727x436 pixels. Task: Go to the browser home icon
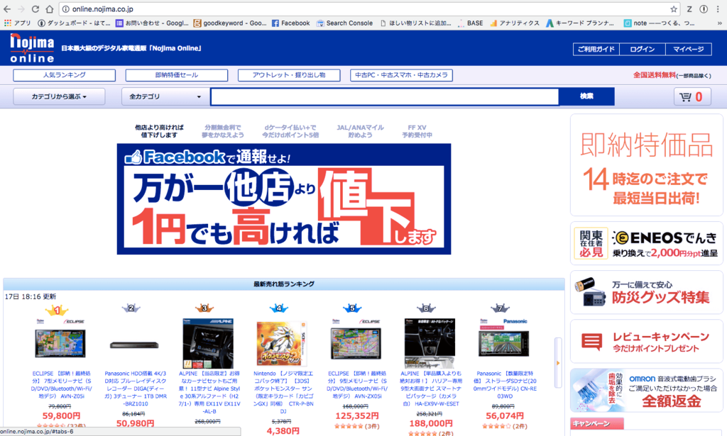pyautogui.click(x=49, y=9)
